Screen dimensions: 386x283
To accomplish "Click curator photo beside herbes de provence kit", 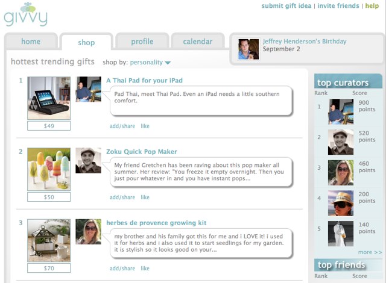I will pyautogui.click(x=89, y=231).
